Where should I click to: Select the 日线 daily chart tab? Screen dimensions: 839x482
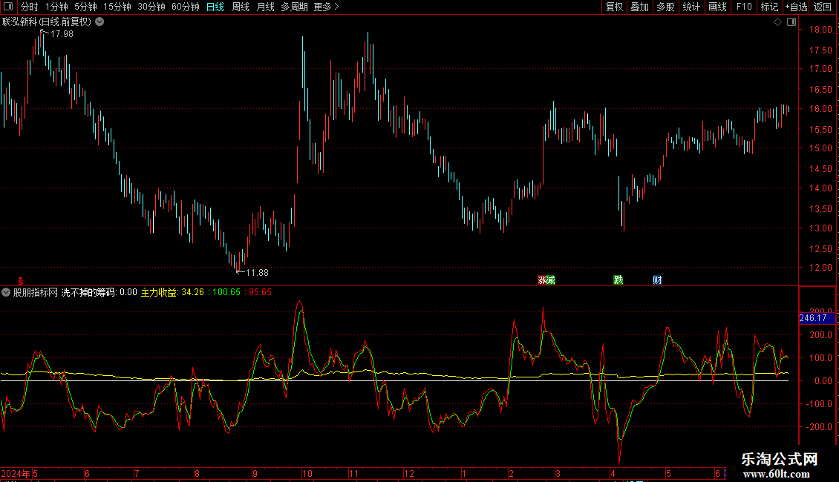click(215, 7)
